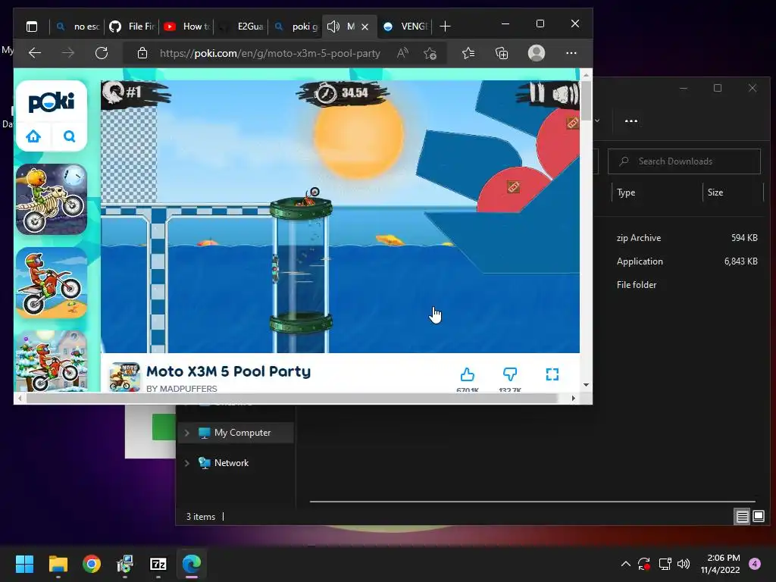Open the volume control in system tray
Image resolution: width=776 pixels, height=582 pixels.
tap(684, 564)
